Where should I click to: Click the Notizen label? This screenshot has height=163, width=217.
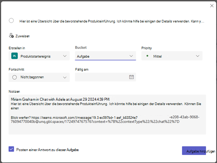tap(14, 92)
